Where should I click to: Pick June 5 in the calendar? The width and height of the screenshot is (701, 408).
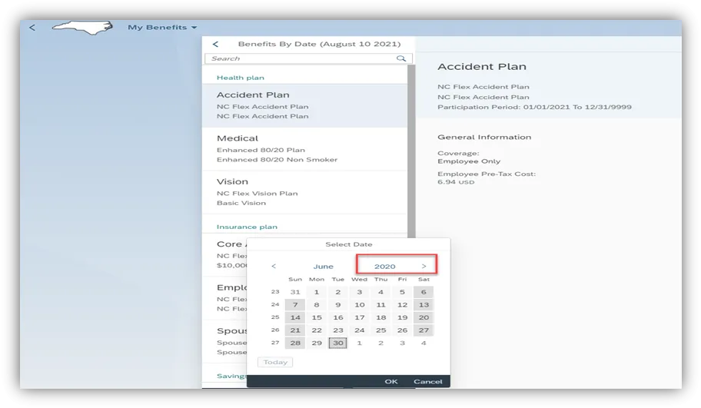point(402,292)
